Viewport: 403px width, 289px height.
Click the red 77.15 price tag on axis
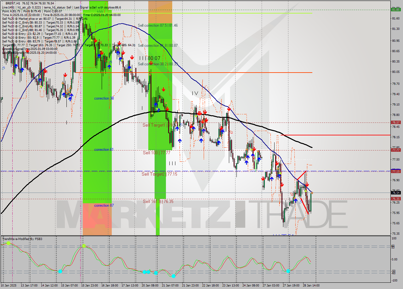pyautogui.click(x=396, y=171)
